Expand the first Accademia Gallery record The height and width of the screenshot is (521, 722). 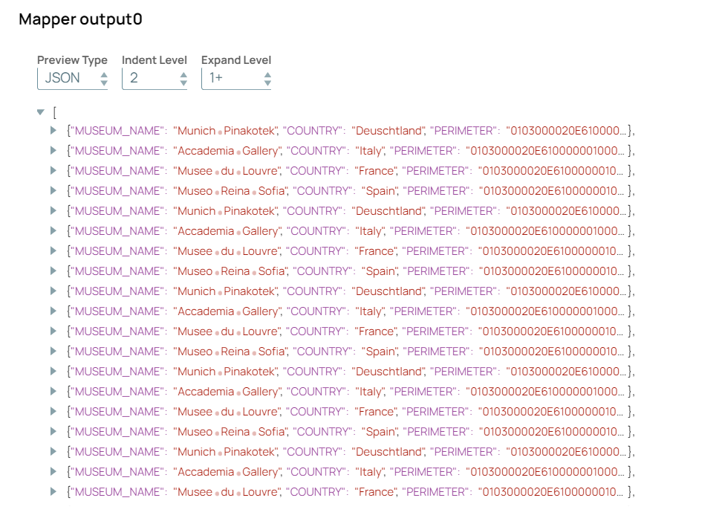pos(52,151)
